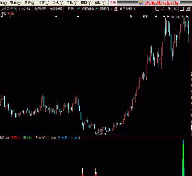Expand the 常用指标 dropdown arrow

134,9
